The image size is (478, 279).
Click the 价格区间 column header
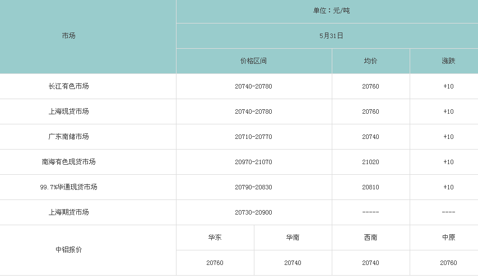point(253,61)
